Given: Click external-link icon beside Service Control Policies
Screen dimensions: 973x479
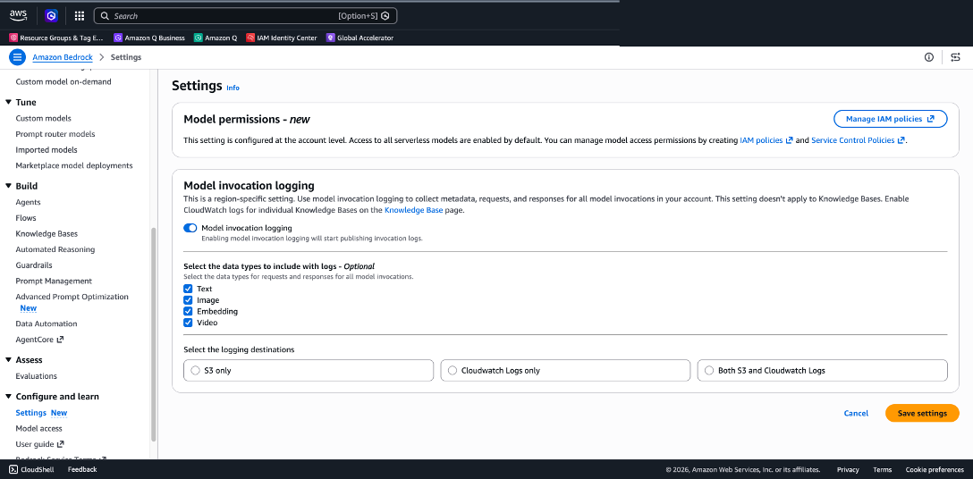Looking at the screenshot, I should (x=901, y=141).
